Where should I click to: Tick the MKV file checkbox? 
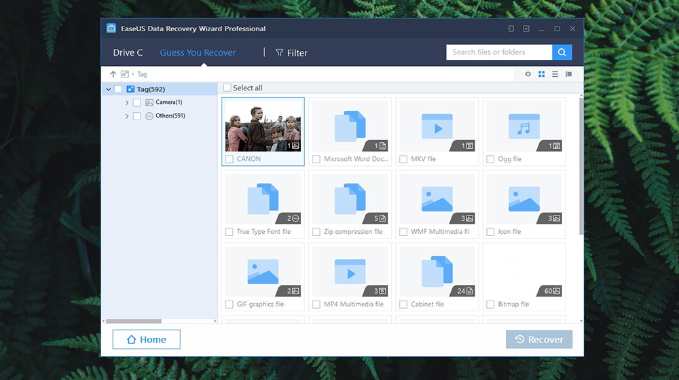[403, 159]
